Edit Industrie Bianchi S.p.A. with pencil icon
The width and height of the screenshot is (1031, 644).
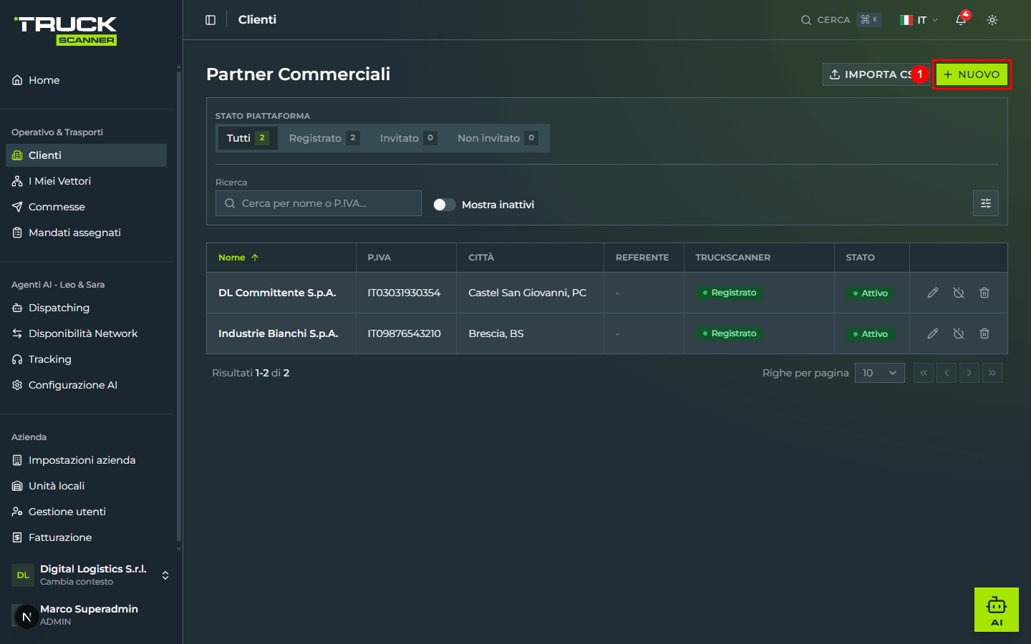coord(933,333)
